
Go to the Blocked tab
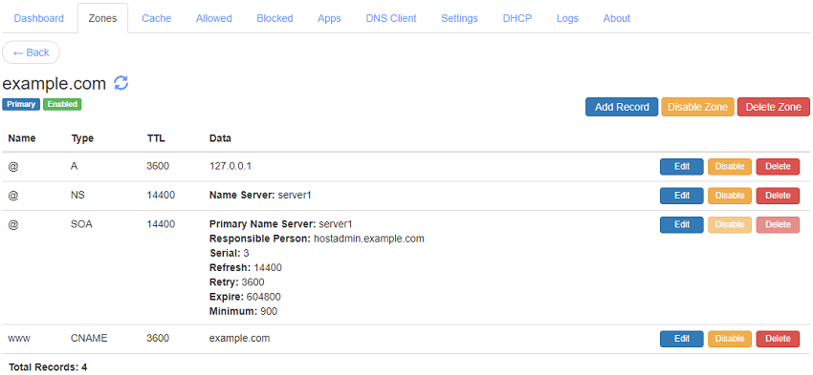coord(275,18)
